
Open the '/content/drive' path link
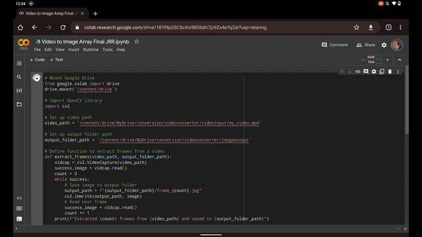click(94, 90)
